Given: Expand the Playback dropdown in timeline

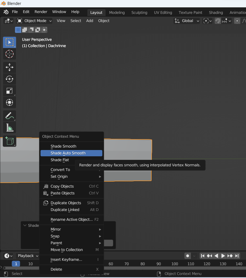Looking at the screenshot, I should [28, 256].
